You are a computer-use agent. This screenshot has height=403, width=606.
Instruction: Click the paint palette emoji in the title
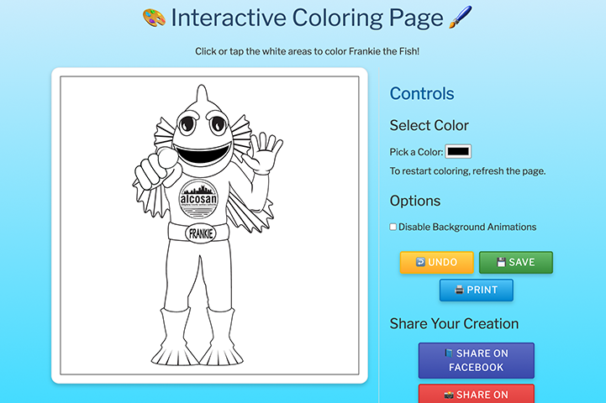click(154, 18)
